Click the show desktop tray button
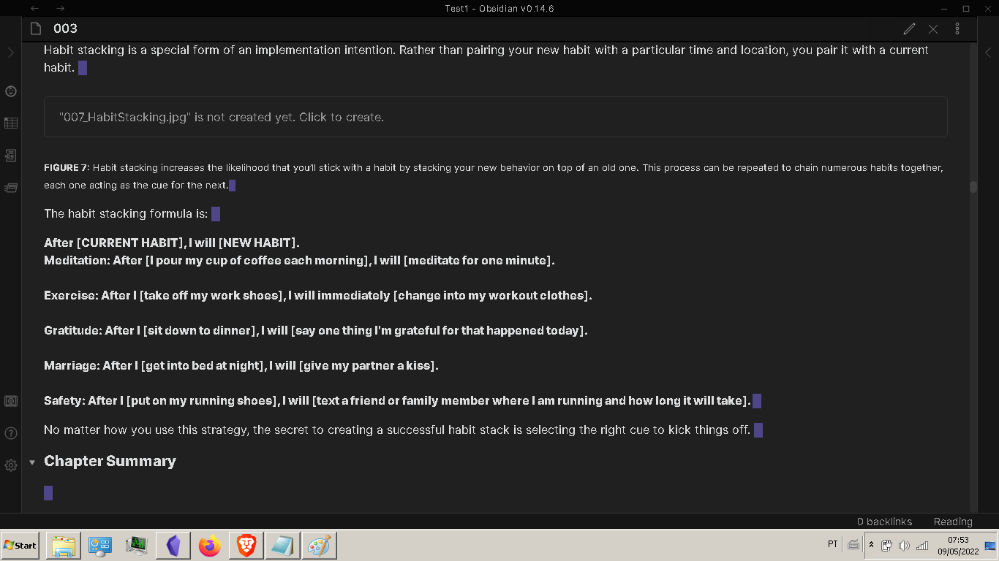Image resolution: width=999 pixels, height=561 pixels. point(990,545)
